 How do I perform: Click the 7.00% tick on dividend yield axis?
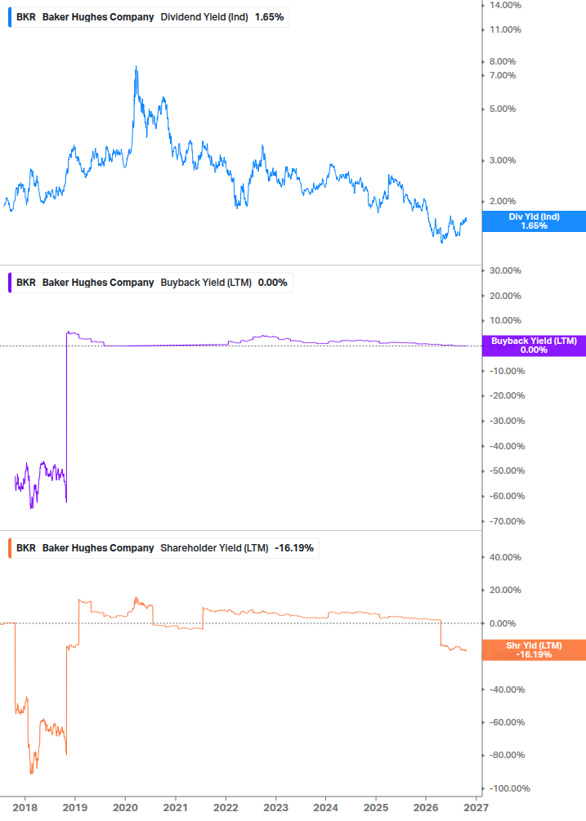(503, 75)
